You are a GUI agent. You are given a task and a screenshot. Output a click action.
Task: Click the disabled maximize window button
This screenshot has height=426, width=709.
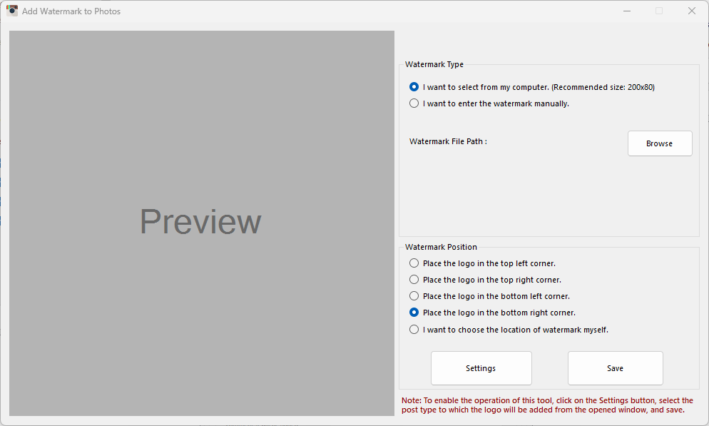point(659,11)
